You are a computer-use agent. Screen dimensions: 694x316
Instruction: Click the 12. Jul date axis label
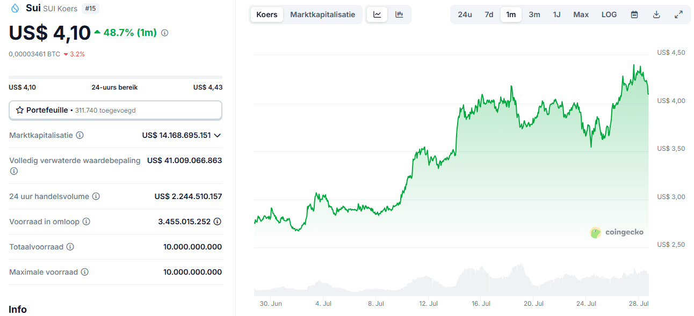tap(428, 304)
